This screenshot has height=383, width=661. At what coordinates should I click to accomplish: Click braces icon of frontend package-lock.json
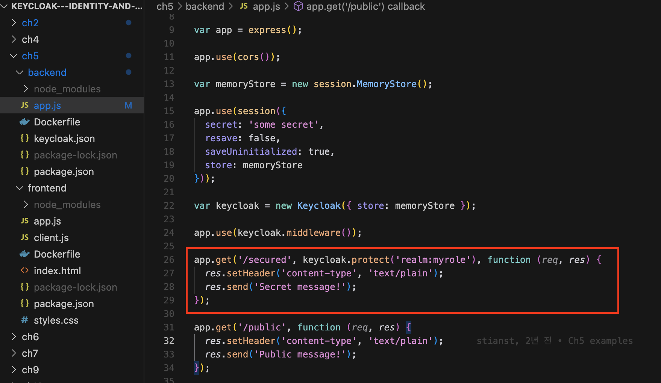(25, 287)
